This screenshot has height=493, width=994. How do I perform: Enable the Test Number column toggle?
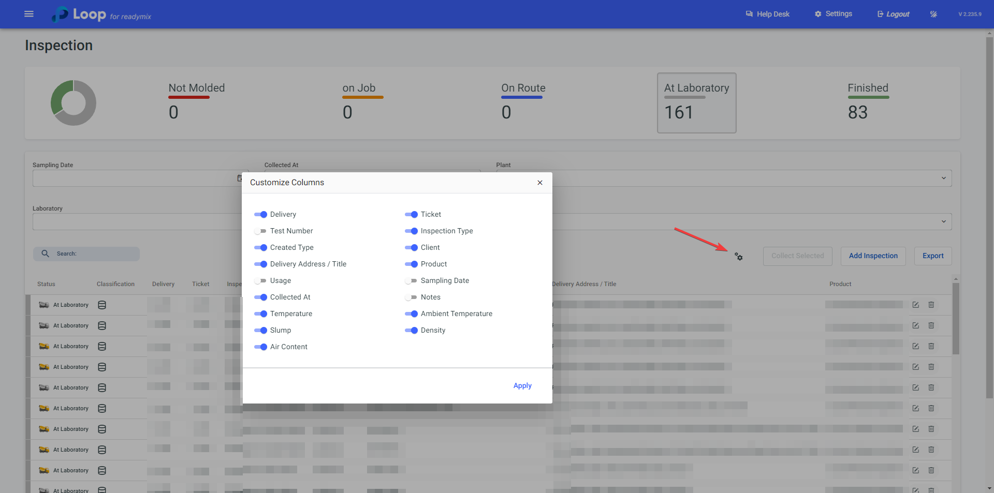coord(260,231)
